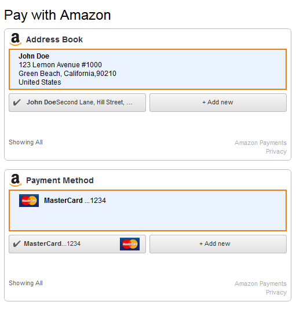This screenshot has width=296, height=309.
Task: Open Amazon Payments link in Address Book widget
Action: pyautogui.click(x=260, y=143)
